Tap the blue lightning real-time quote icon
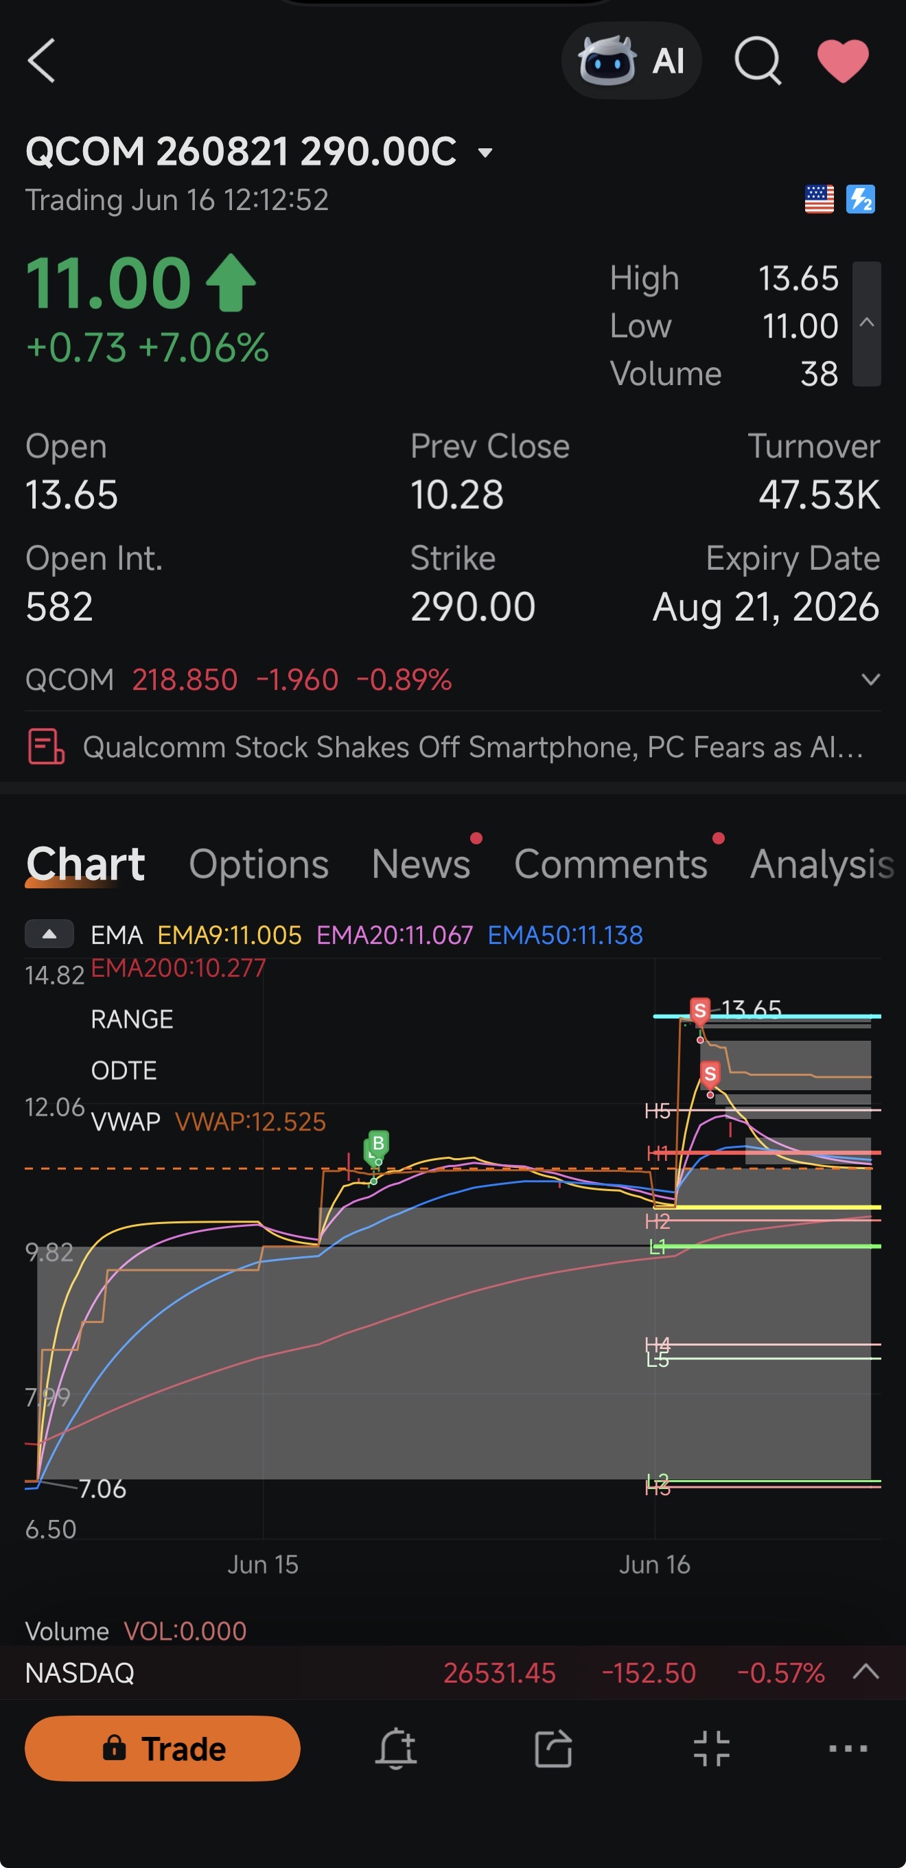This screenshot has width=906, height=1868. tap(860, 198)
